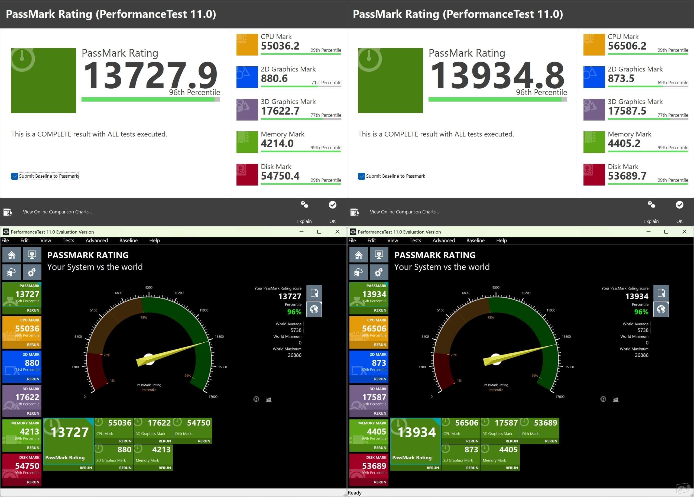
Task: Click the report document icon beside score 13934
Action: (661, 293)
